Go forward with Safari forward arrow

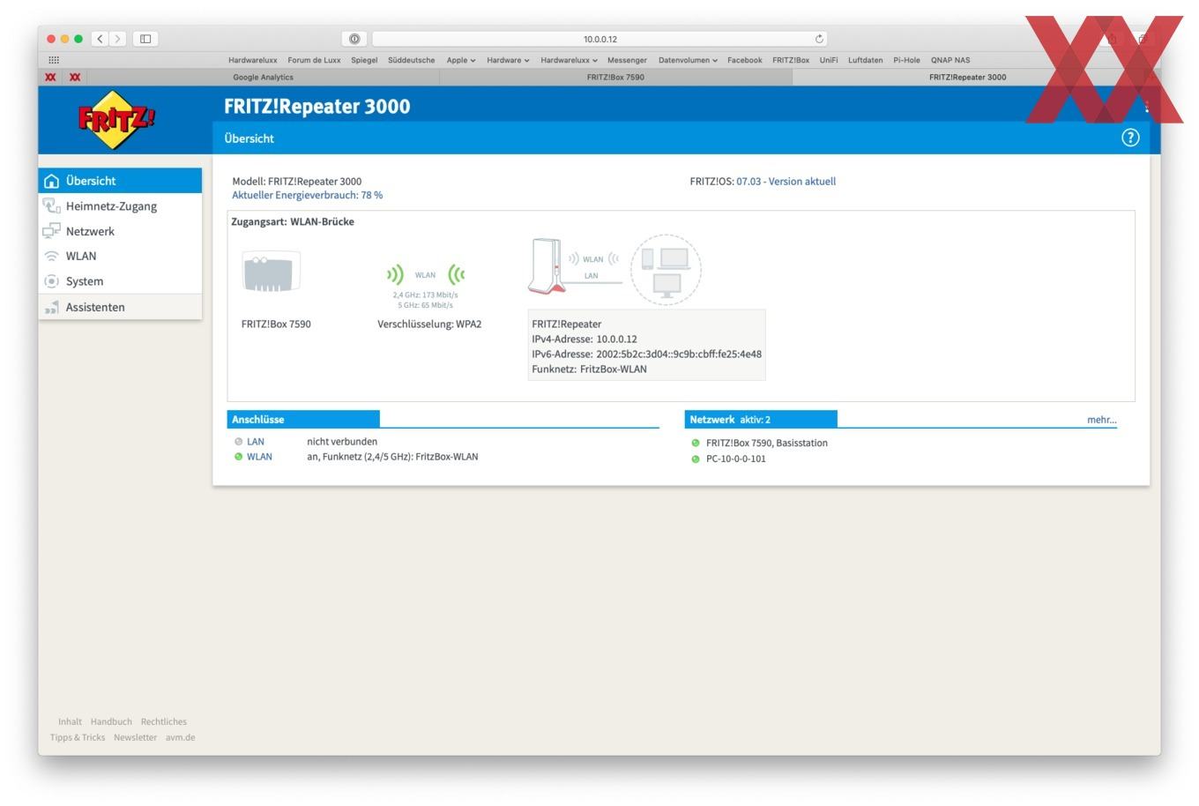point(118,39)
